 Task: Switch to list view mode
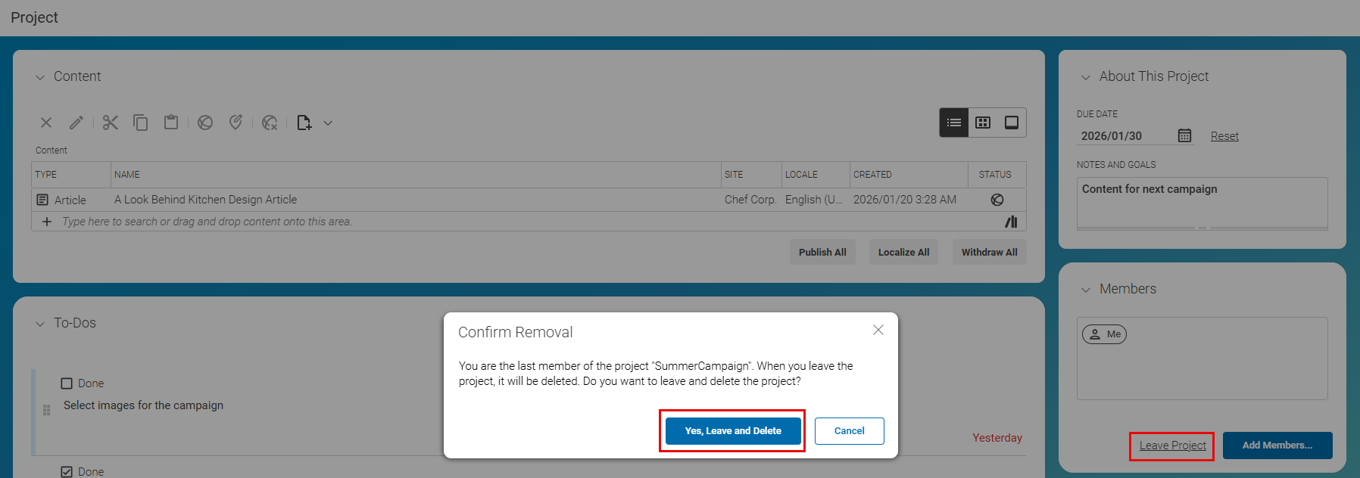(x=954, y=123)
